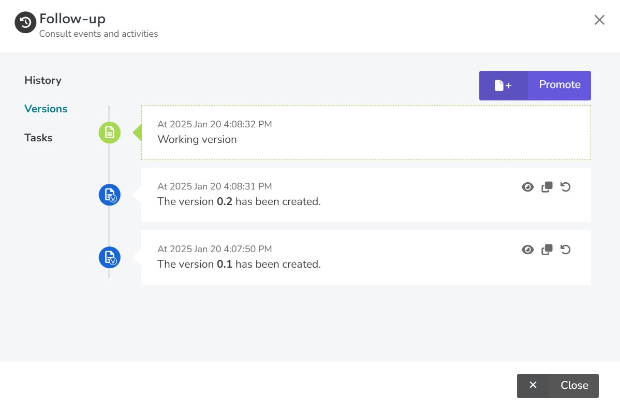Duplicate version 0.1 using the copy icon
The width and height of the screenshot is (620, 409).
[547, 250]
